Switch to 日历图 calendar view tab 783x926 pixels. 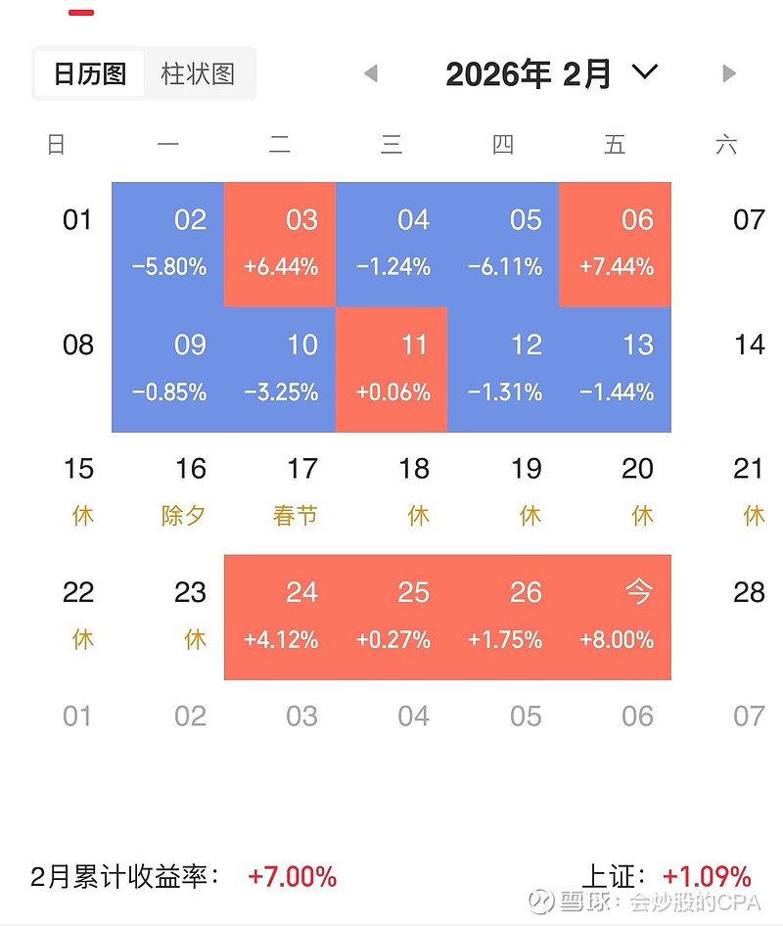[x=89, y=74]
